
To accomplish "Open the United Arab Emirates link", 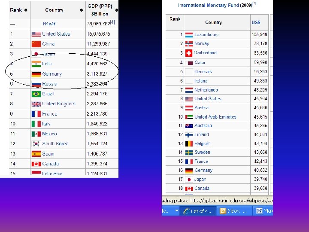I will point(215,117).
